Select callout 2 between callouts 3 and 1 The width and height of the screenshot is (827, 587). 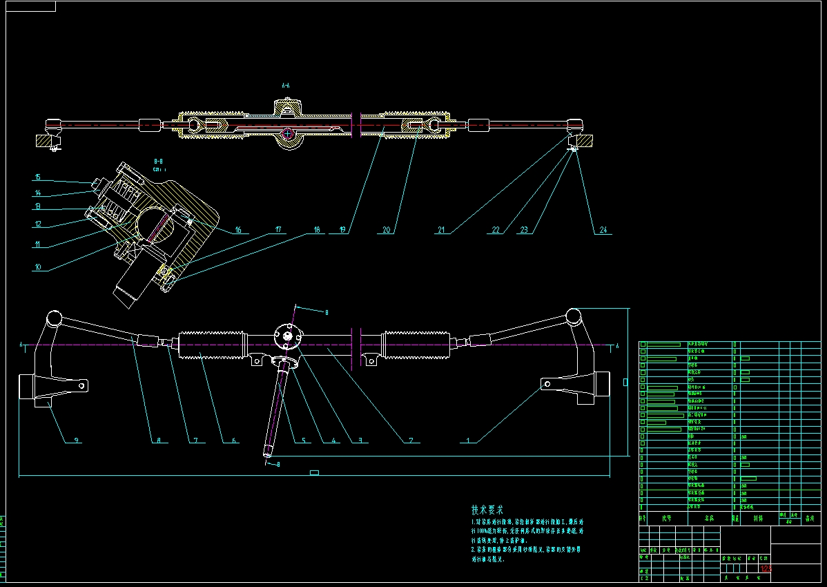point(411,441)
